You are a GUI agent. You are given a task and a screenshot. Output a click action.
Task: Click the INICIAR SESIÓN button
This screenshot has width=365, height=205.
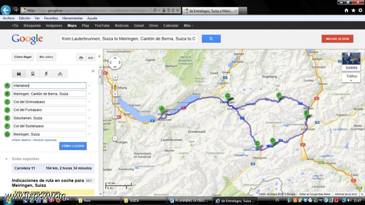coord(337,39)
